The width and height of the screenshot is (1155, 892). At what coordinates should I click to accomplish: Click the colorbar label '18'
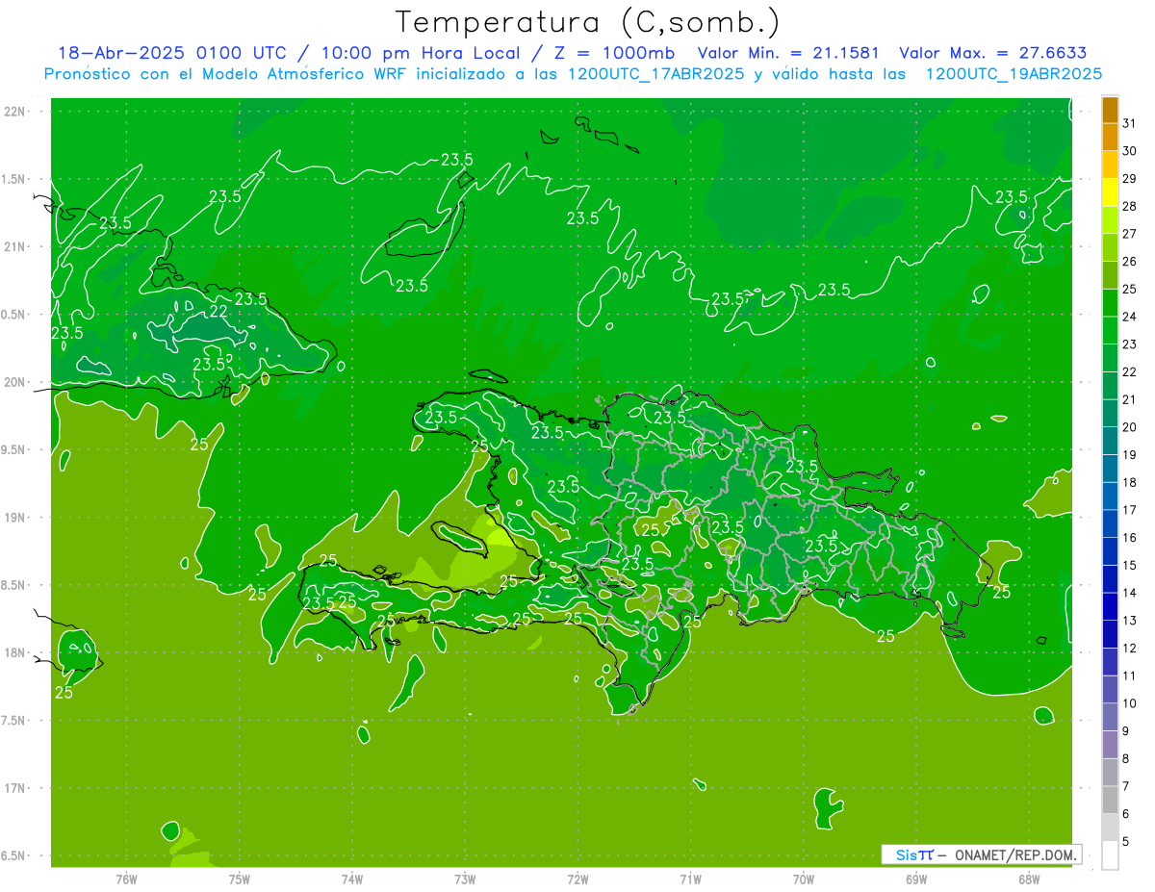[1130, 482]
